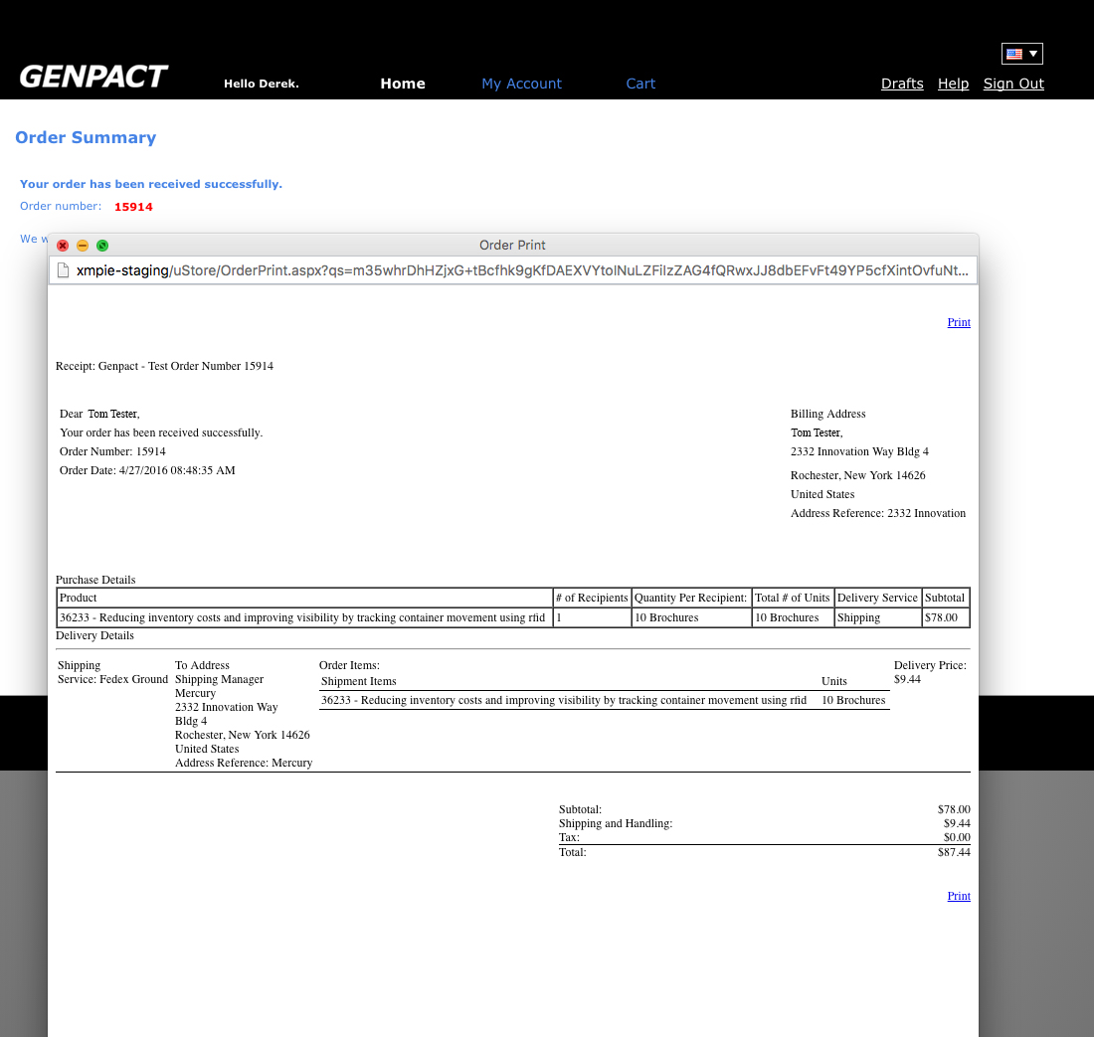Image resolution: width=1094 pixels, height=1037 pixels.
Task: Close the Order Print window
Action: point(63,246)
